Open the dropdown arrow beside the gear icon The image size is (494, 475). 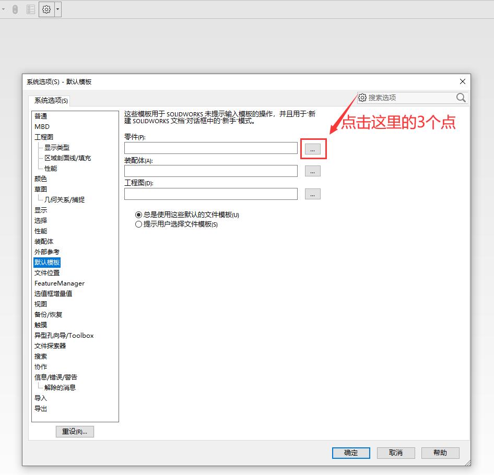(57, 9)
